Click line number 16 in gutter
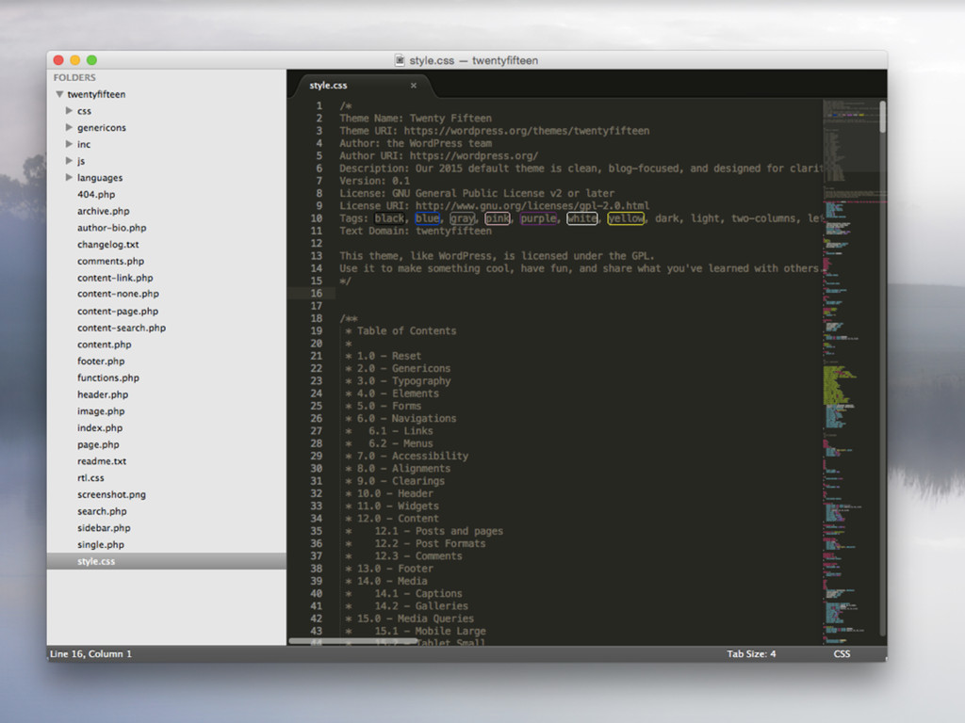 click(x=317, y=294)
